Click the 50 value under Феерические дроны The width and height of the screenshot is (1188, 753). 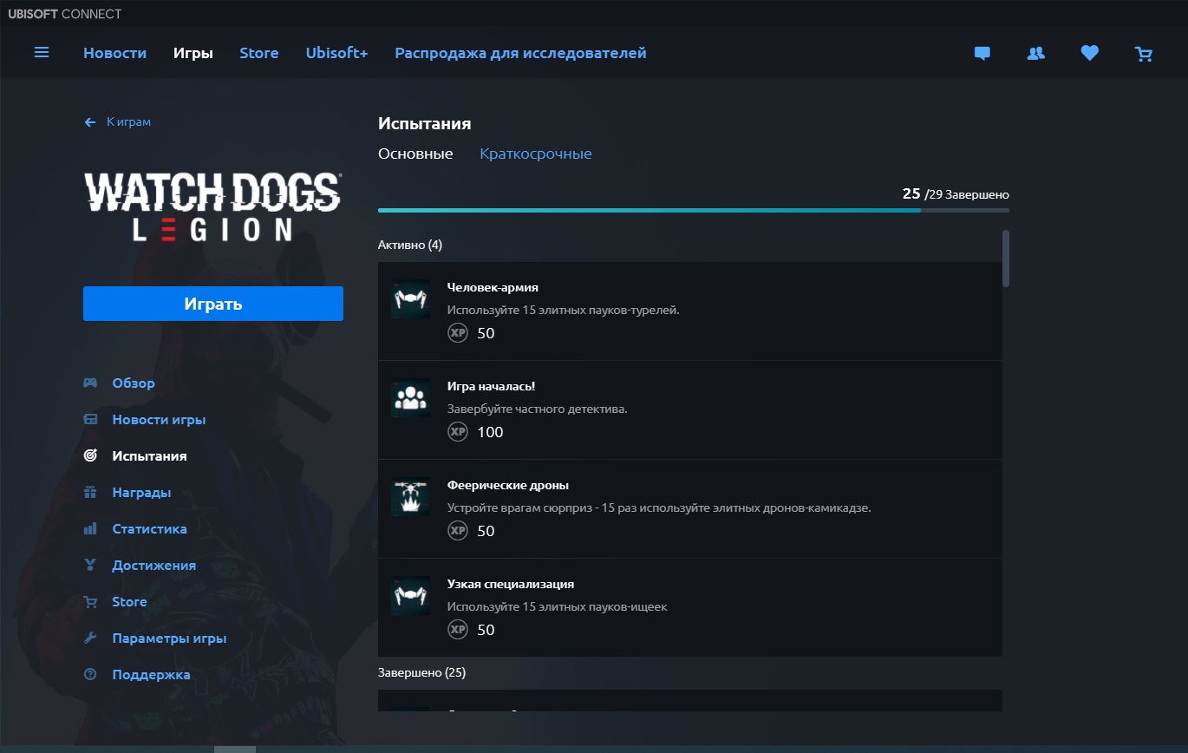pyautogui.click(x=486, y=531)
